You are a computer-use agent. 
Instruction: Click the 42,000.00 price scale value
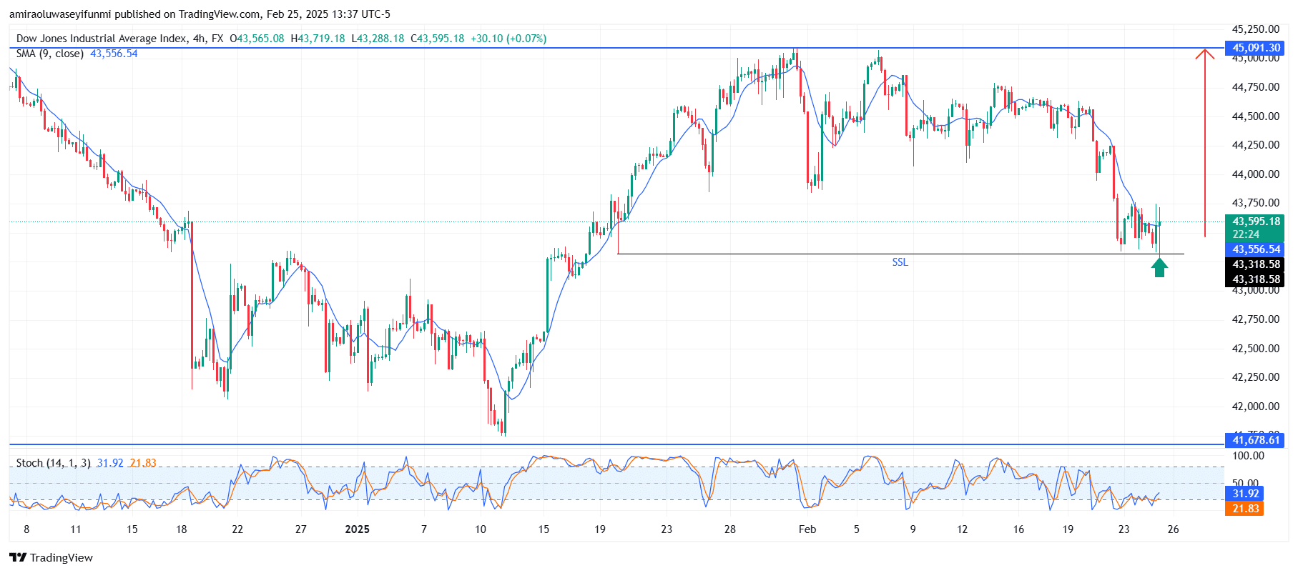click(x=1255, y=407)
